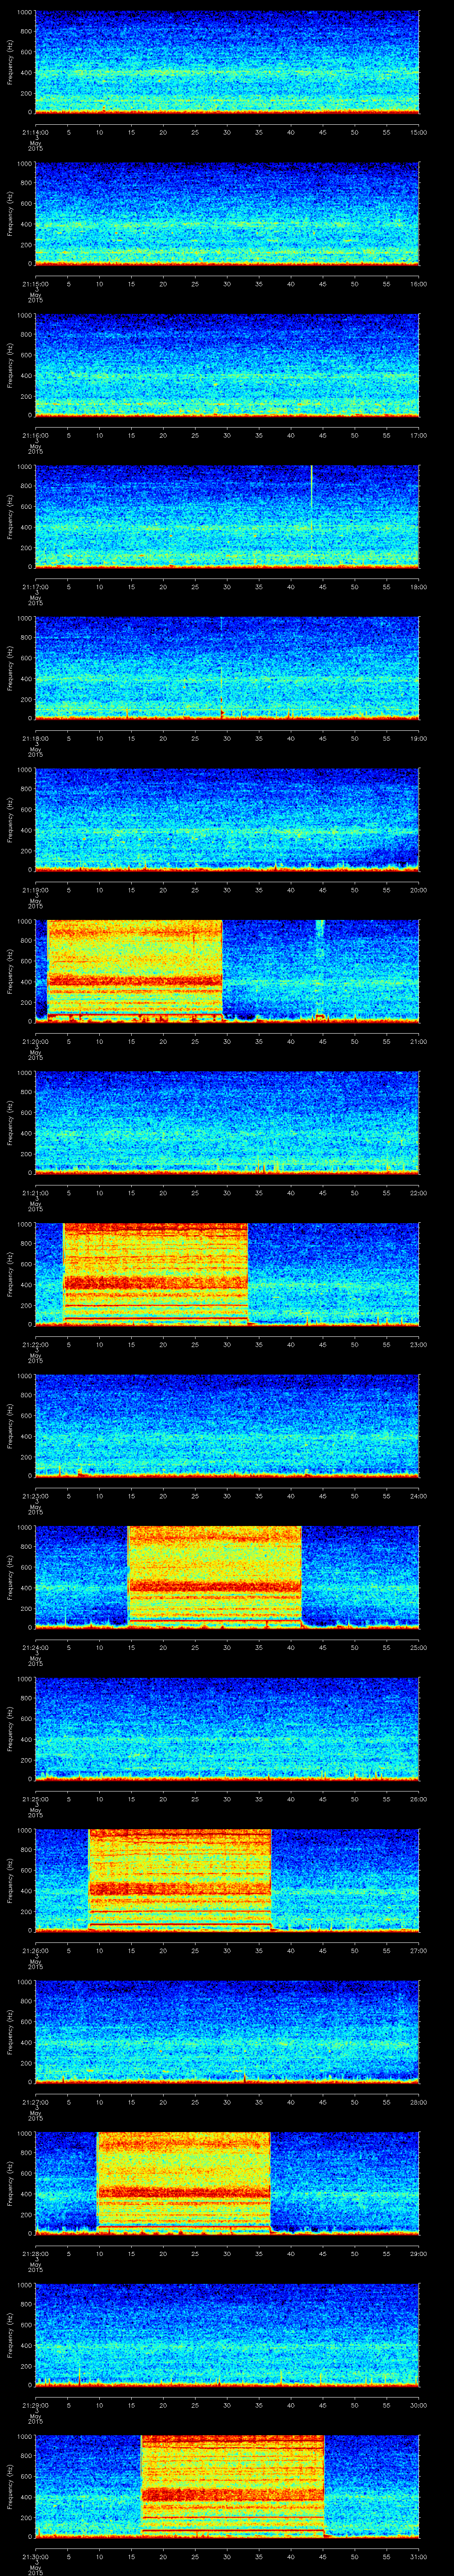Click the "21:26:00" start time label

click(x=35, y=1950)
